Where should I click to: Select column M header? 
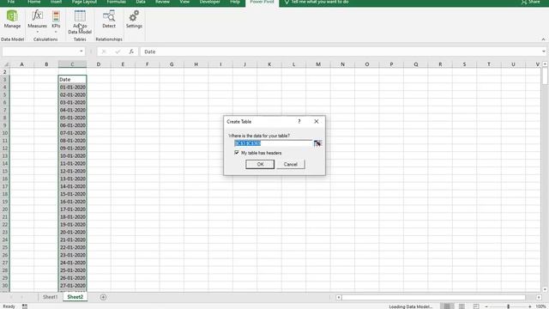point(318,64)
